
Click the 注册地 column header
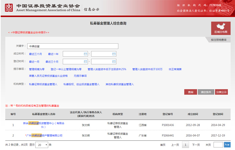[x=143, y=114]
